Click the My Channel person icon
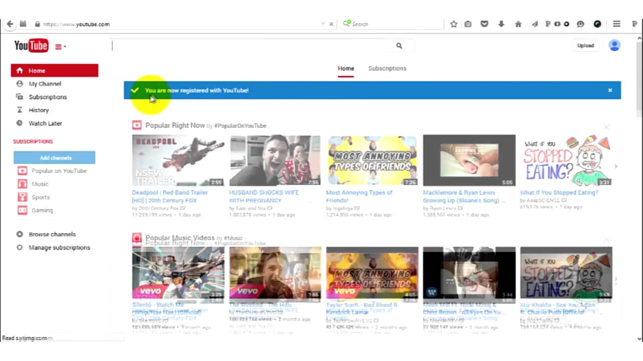This screenshot has width=643, height=361. [20, 84]
